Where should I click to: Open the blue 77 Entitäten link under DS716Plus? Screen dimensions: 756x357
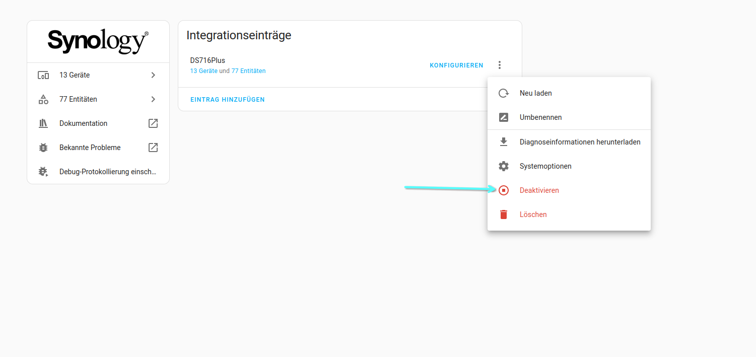click(248, 71)
